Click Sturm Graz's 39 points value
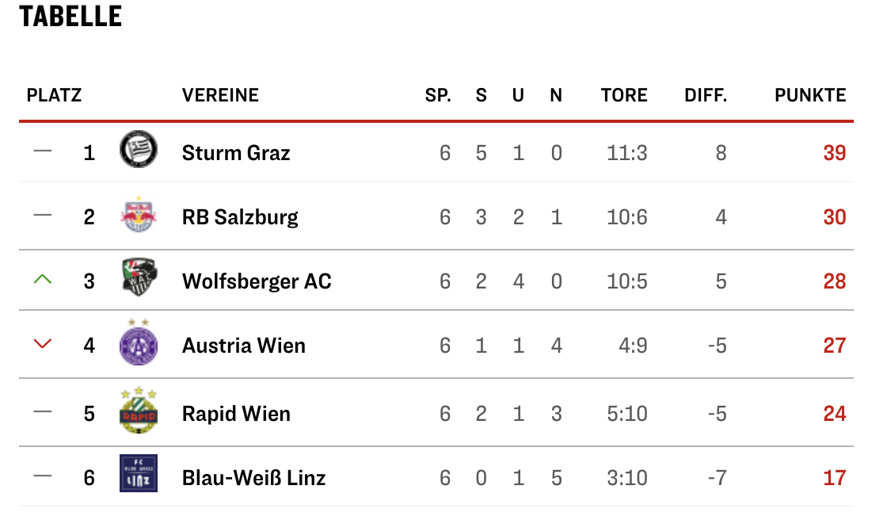Image resolution: width=887 pixels, height=520 pixels. click(x=835, y=153)
